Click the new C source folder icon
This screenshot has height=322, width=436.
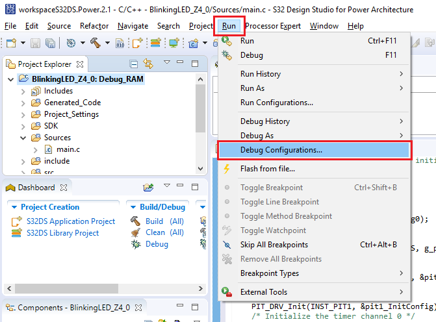coord(193,43)
